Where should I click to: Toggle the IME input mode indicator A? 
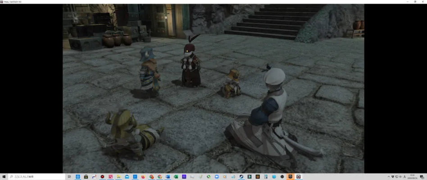[404, 177]
